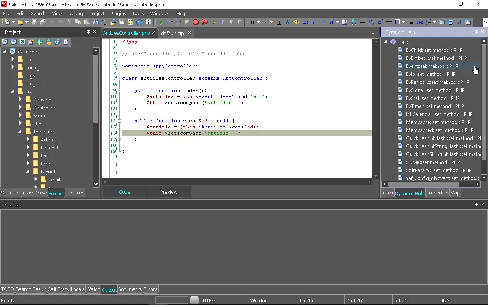This screenshot has width=488, height=305.
Task: Toggle Bold formatting in the toolbar
Action: click(x=252, y=22)
